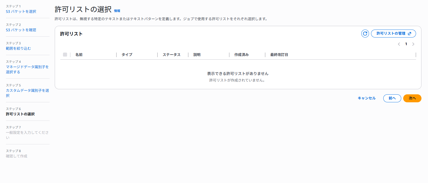Click the 作成済み column header

[242, 55]
